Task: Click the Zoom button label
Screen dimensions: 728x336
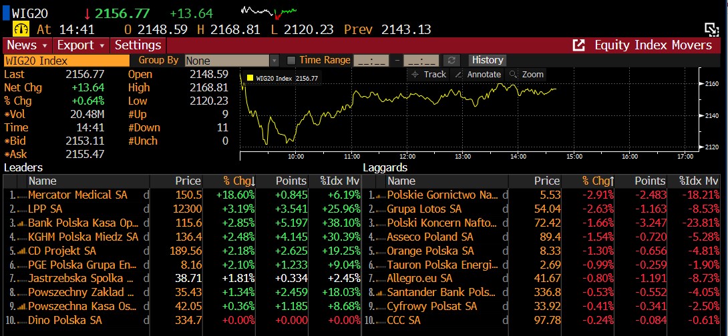Action: pyautogui.click(x=533, y=74)
